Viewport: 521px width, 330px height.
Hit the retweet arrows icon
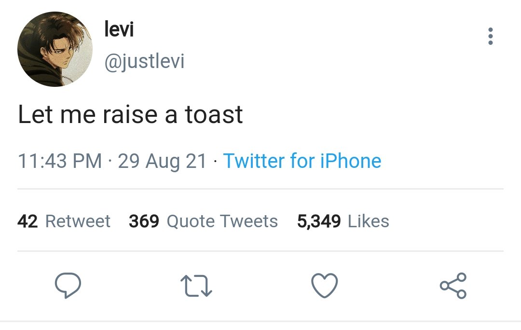[x=196, y=286]
